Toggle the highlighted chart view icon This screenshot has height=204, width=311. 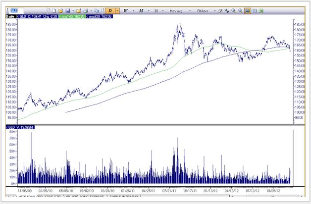pyautogui.click(x=247, y=10)
